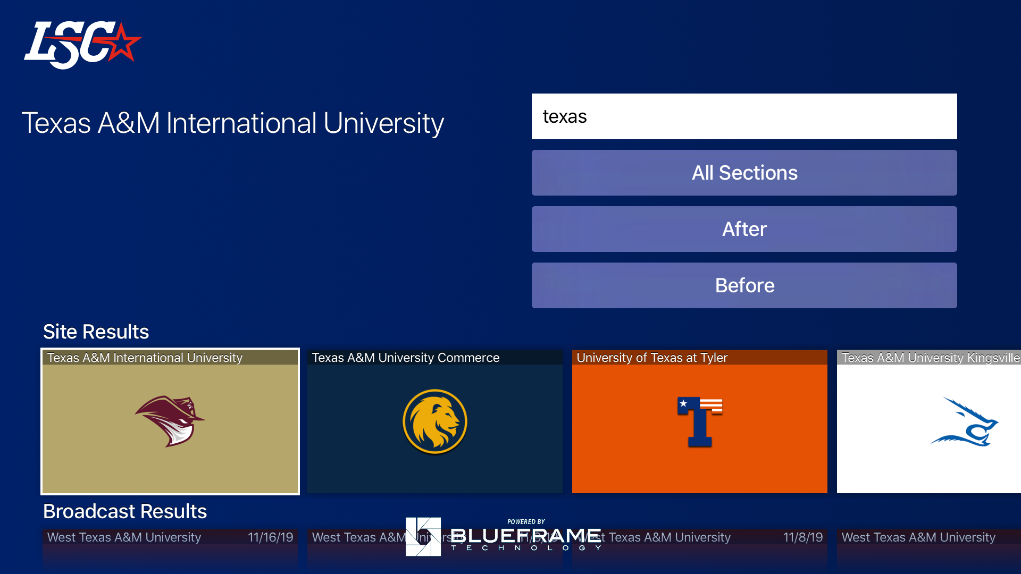Screen dimensions: 1021x574
Task: Select the Before date filter button
Action: pos(744,285)
